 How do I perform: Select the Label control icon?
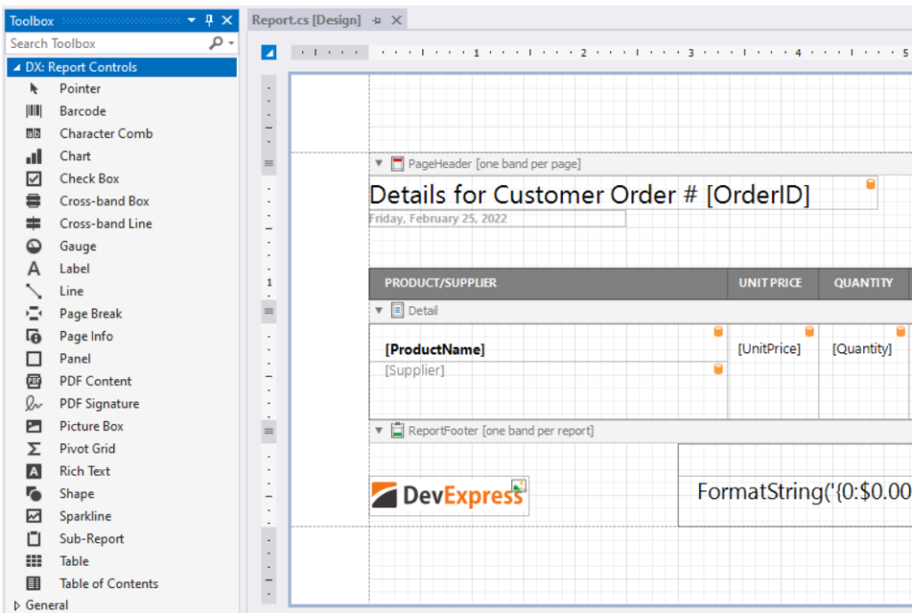(34, 269)
